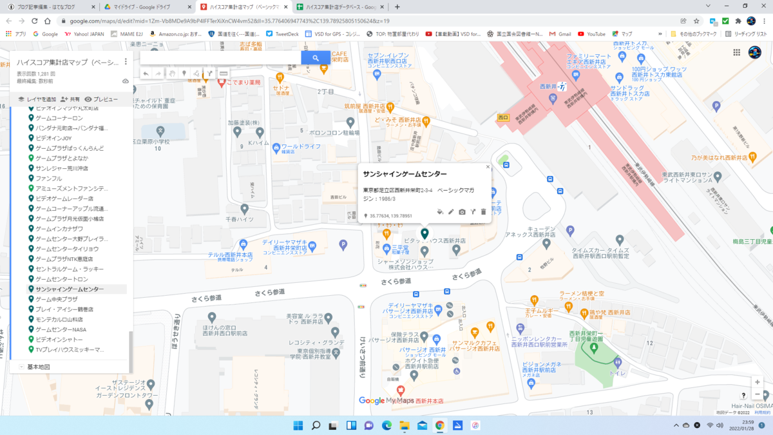Screen dimensions: 773x435
Task: Get directions from the popup's route icon
Action: [472, 211]
